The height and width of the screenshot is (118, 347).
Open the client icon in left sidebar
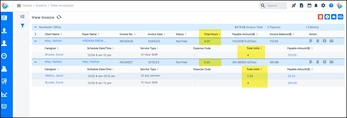(x=4, y=31)
